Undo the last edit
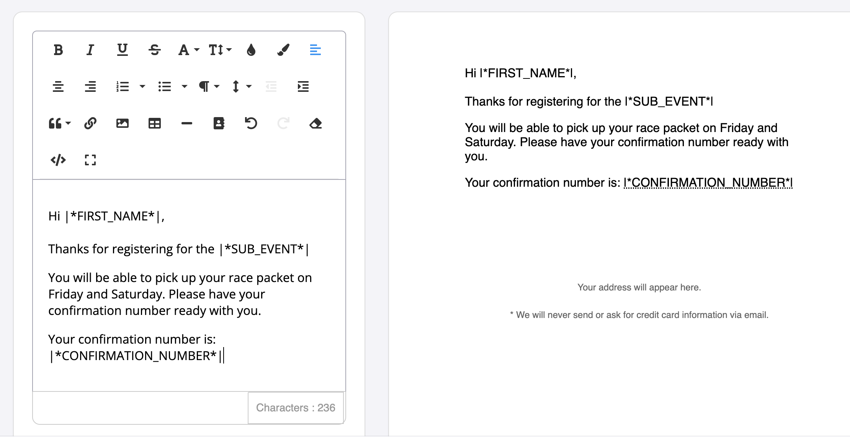Screen dimensions: 850x437 251,123
